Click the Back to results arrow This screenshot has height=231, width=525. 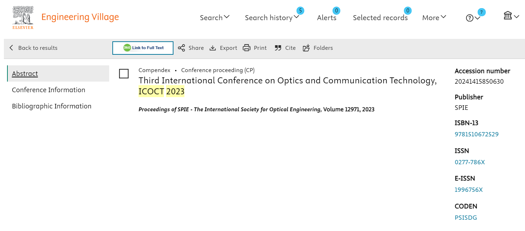11,48
